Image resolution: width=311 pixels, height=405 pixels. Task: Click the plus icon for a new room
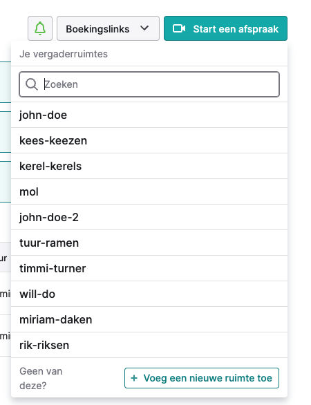coord(134,378)
